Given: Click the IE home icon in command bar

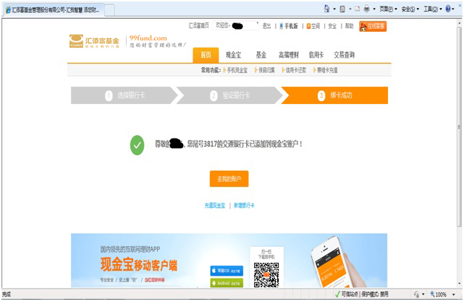Looking at the screenshot, I should (x=327, y=9).
